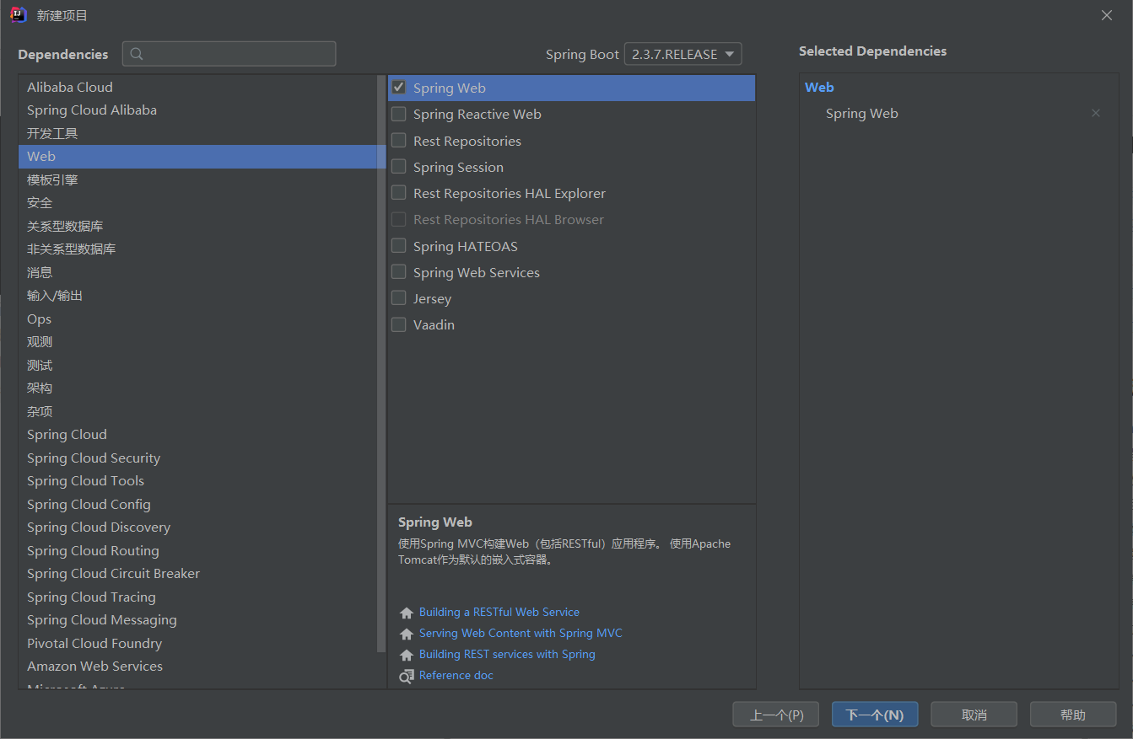Select the 输入/输出 category
The height and width of the screenshot is (739, 1133).
click(x=197, y=296)
